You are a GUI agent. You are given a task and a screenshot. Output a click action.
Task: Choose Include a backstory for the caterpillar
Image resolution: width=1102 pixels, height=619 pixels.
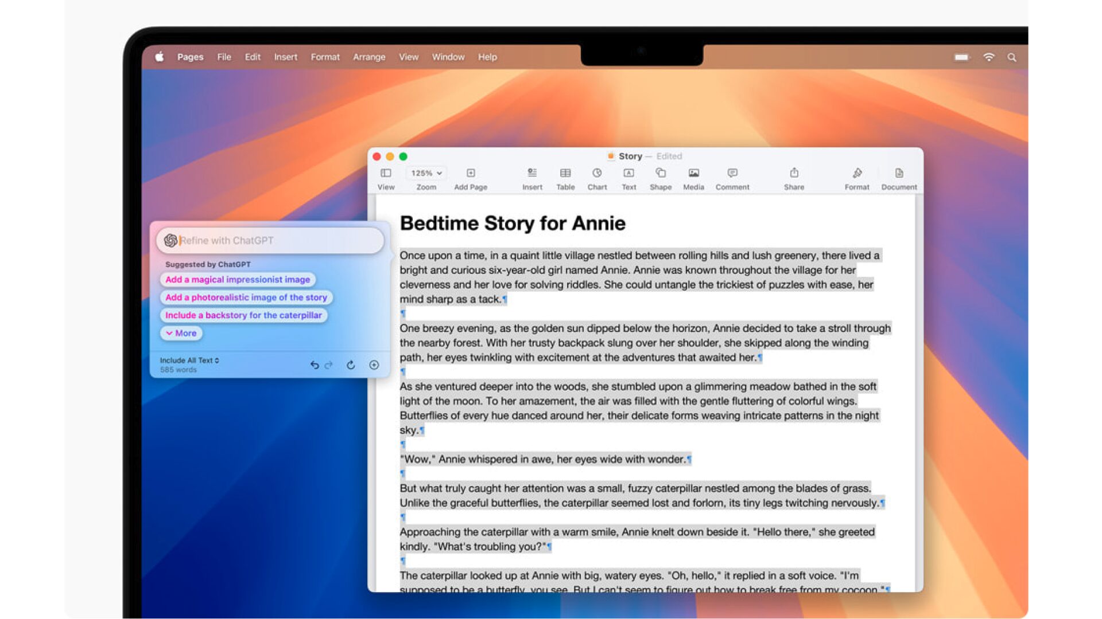[243, 315]
